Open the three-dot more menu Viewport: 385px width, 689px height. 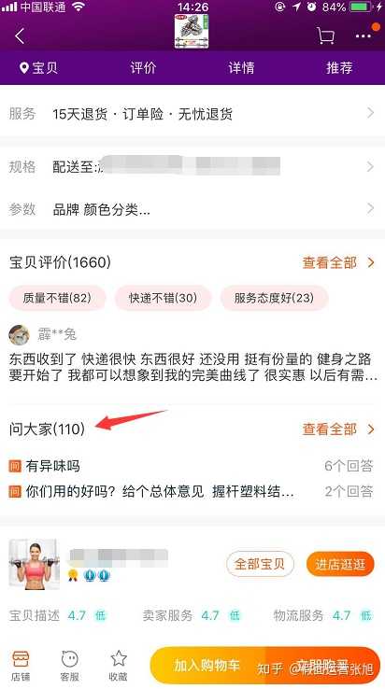pyautogui.click(x=363, y=36)
